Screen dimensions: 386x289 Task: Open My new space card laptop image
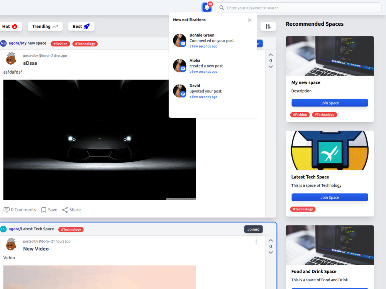pos(330,56)
